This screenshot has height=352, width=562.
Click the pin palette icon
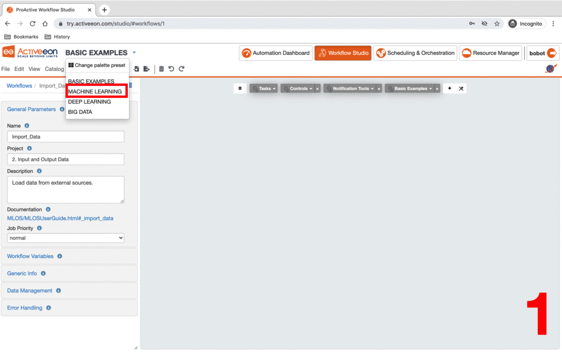(461, 89)
